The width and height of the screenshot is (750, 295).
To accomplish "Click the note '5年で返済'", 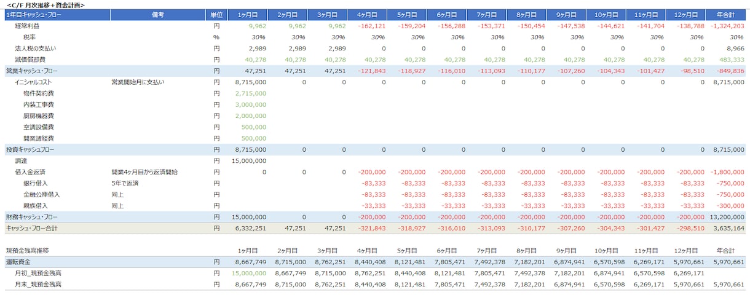I will 125,183.
